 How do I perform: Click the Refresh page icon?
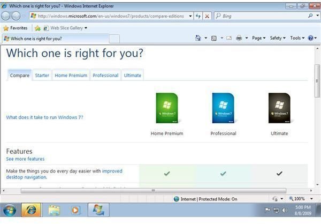pos(198,16)
